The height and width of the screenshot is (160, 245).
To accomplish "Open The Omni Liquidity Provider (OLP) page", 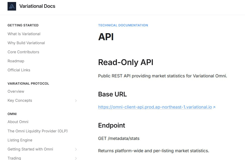I will point(38,131).
